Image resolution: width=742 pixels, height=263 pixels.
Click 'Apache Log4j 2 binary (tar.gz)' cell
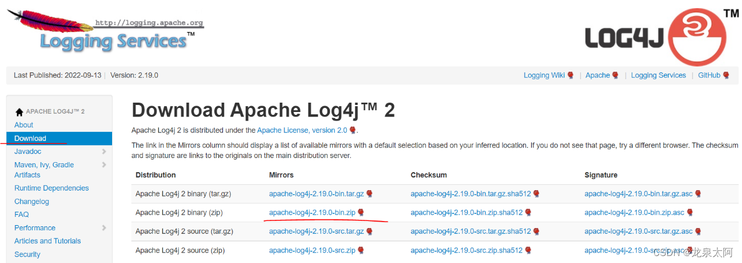click(184, 194)
